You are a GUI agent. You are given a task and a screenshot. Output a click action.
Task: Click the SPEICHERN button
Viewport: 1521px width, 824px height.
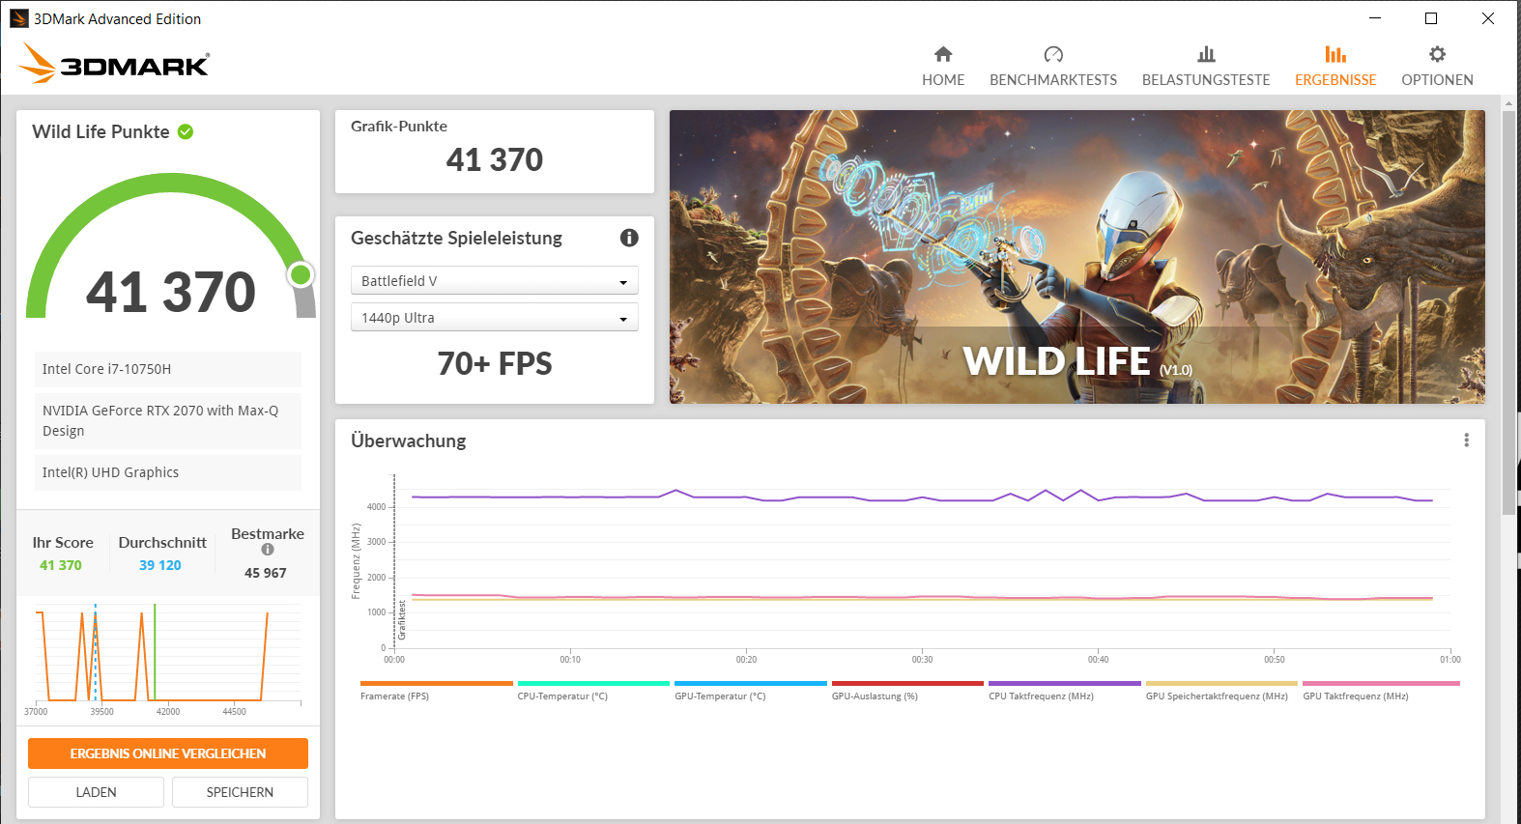click(240, 792)
